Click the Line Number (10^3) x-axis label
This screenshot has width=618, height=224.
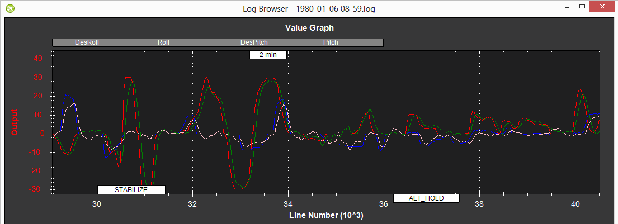pyautogui.click(x=326, y=215)
